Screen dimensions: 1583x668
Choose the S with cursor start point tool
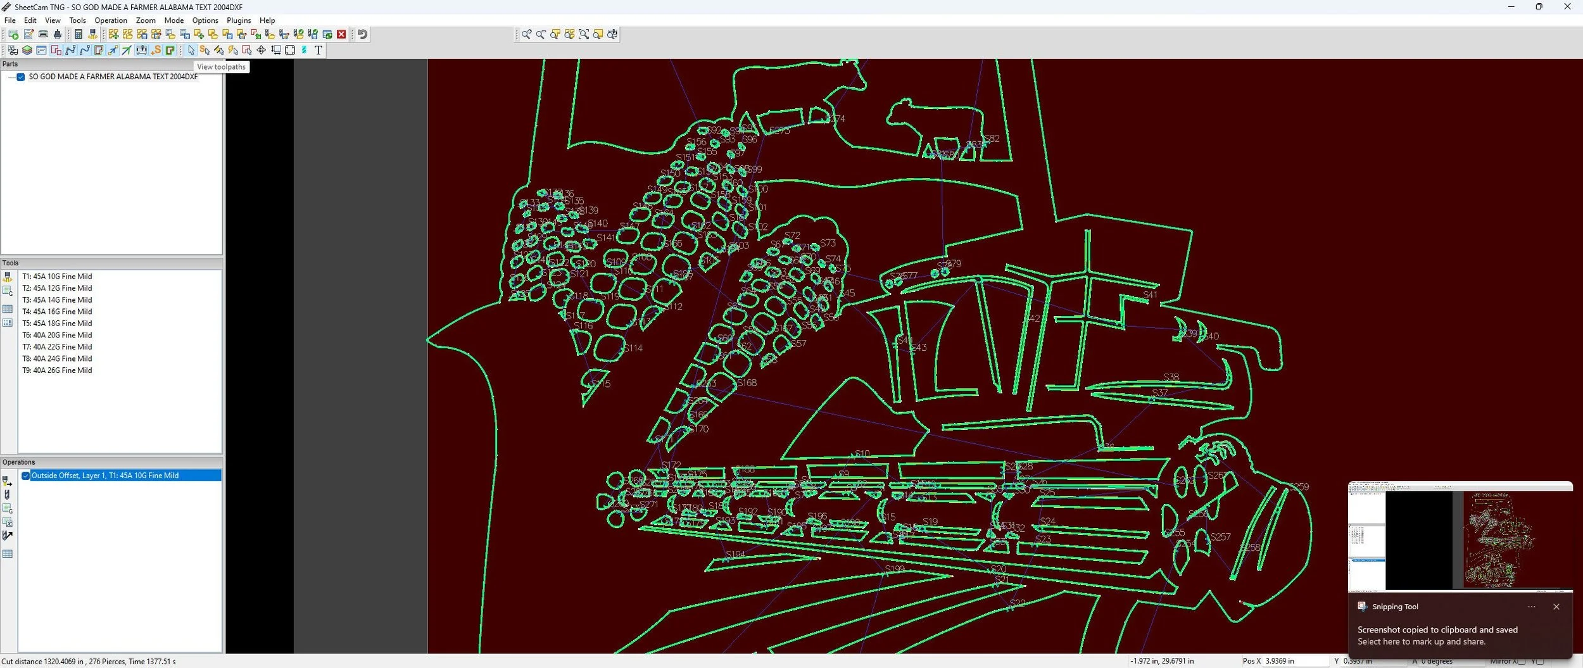(x=205, y=50)
